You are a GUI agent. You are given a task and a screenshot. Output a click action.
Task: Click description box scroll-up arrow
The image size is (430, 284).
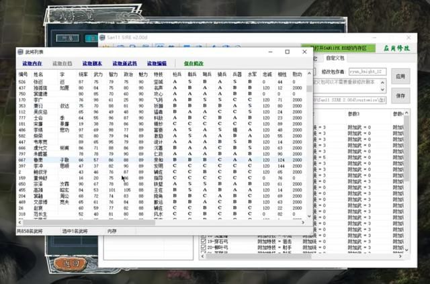tap(382, 82)
